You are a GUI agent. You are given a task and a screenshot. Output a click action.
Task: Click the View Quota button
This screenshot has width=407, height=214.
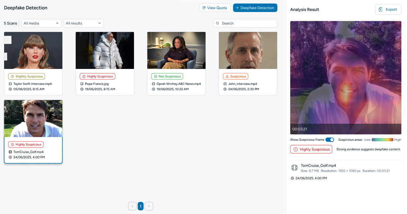tap(215, 8)
